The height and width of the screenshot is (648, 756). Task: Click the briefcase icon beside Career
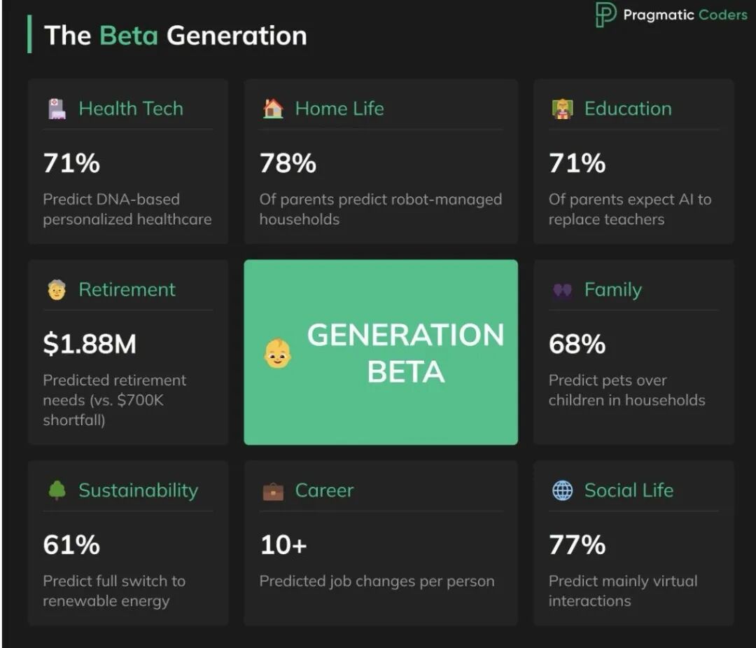click(x=273, y=491)
